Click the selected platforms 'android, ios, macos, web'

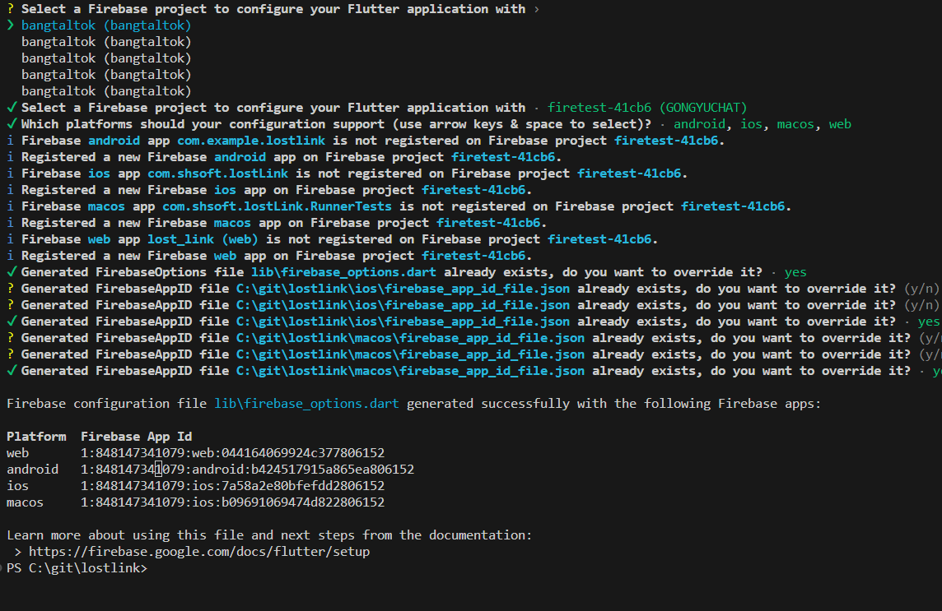[762, 124]
